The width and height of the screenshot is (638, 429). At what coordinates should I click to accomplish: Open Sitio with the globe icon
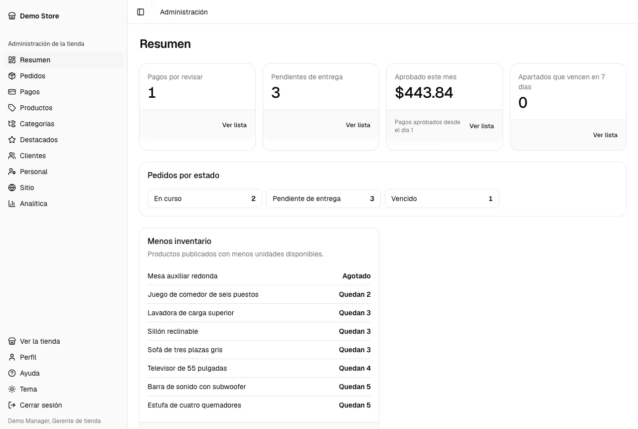(12, 188)
